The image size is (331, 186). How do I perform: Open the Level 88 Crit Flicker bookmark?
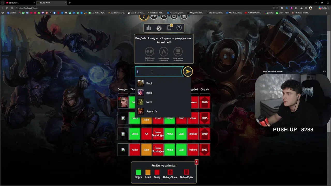click(x=136, y=13)
